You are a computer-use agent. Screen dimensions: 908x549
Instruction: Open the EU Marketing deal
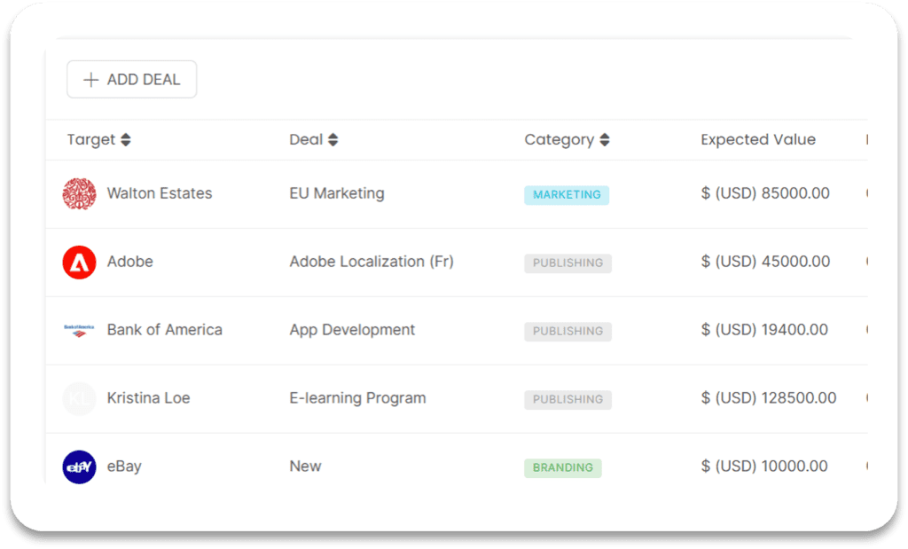tap(337, 193)
